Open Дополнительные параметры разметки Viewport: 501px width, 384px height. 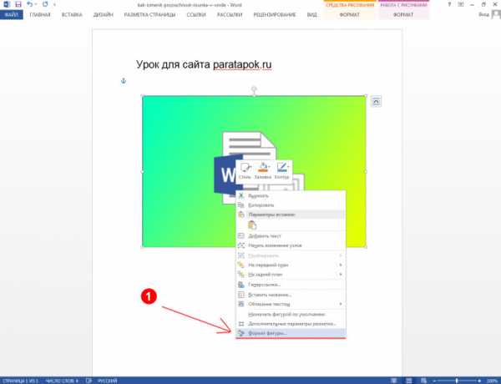(291, 324)
